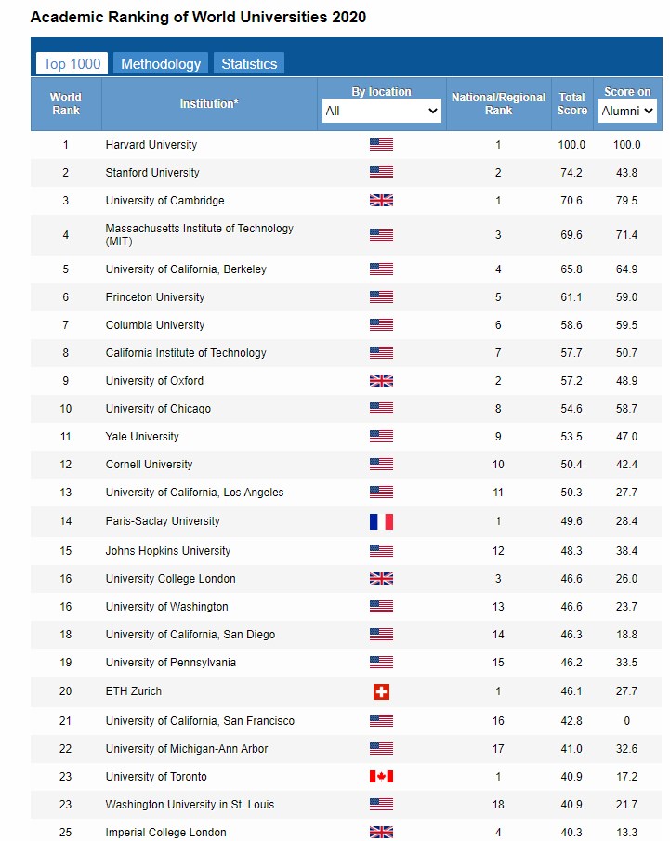
Task: Open the Score on Alumni dropdown
Action: [627, 111]
